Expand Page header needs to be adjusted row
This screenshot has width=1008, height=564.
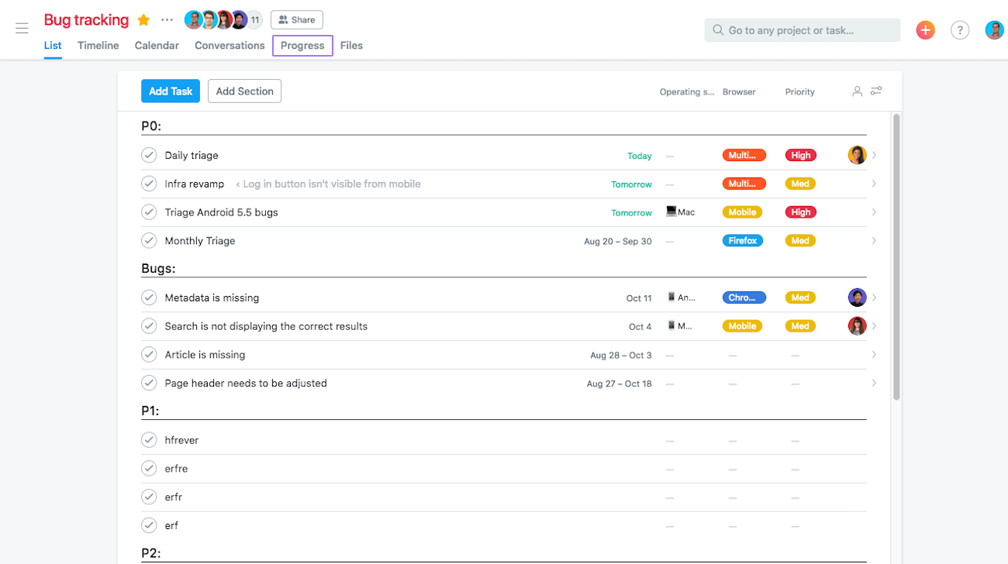874,383
